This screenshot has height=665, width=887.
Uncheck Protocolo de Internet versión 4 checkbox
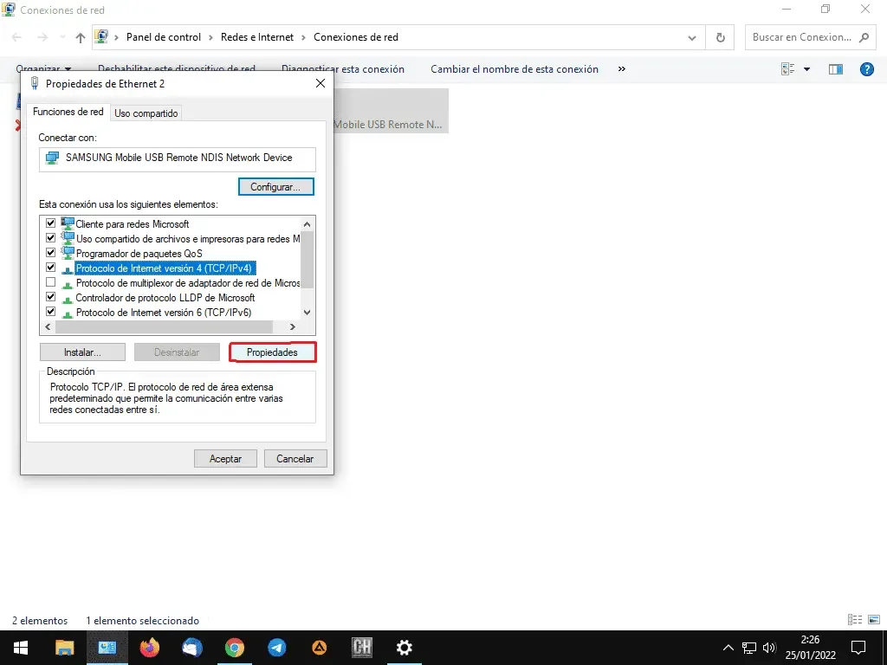click(50, 268)
